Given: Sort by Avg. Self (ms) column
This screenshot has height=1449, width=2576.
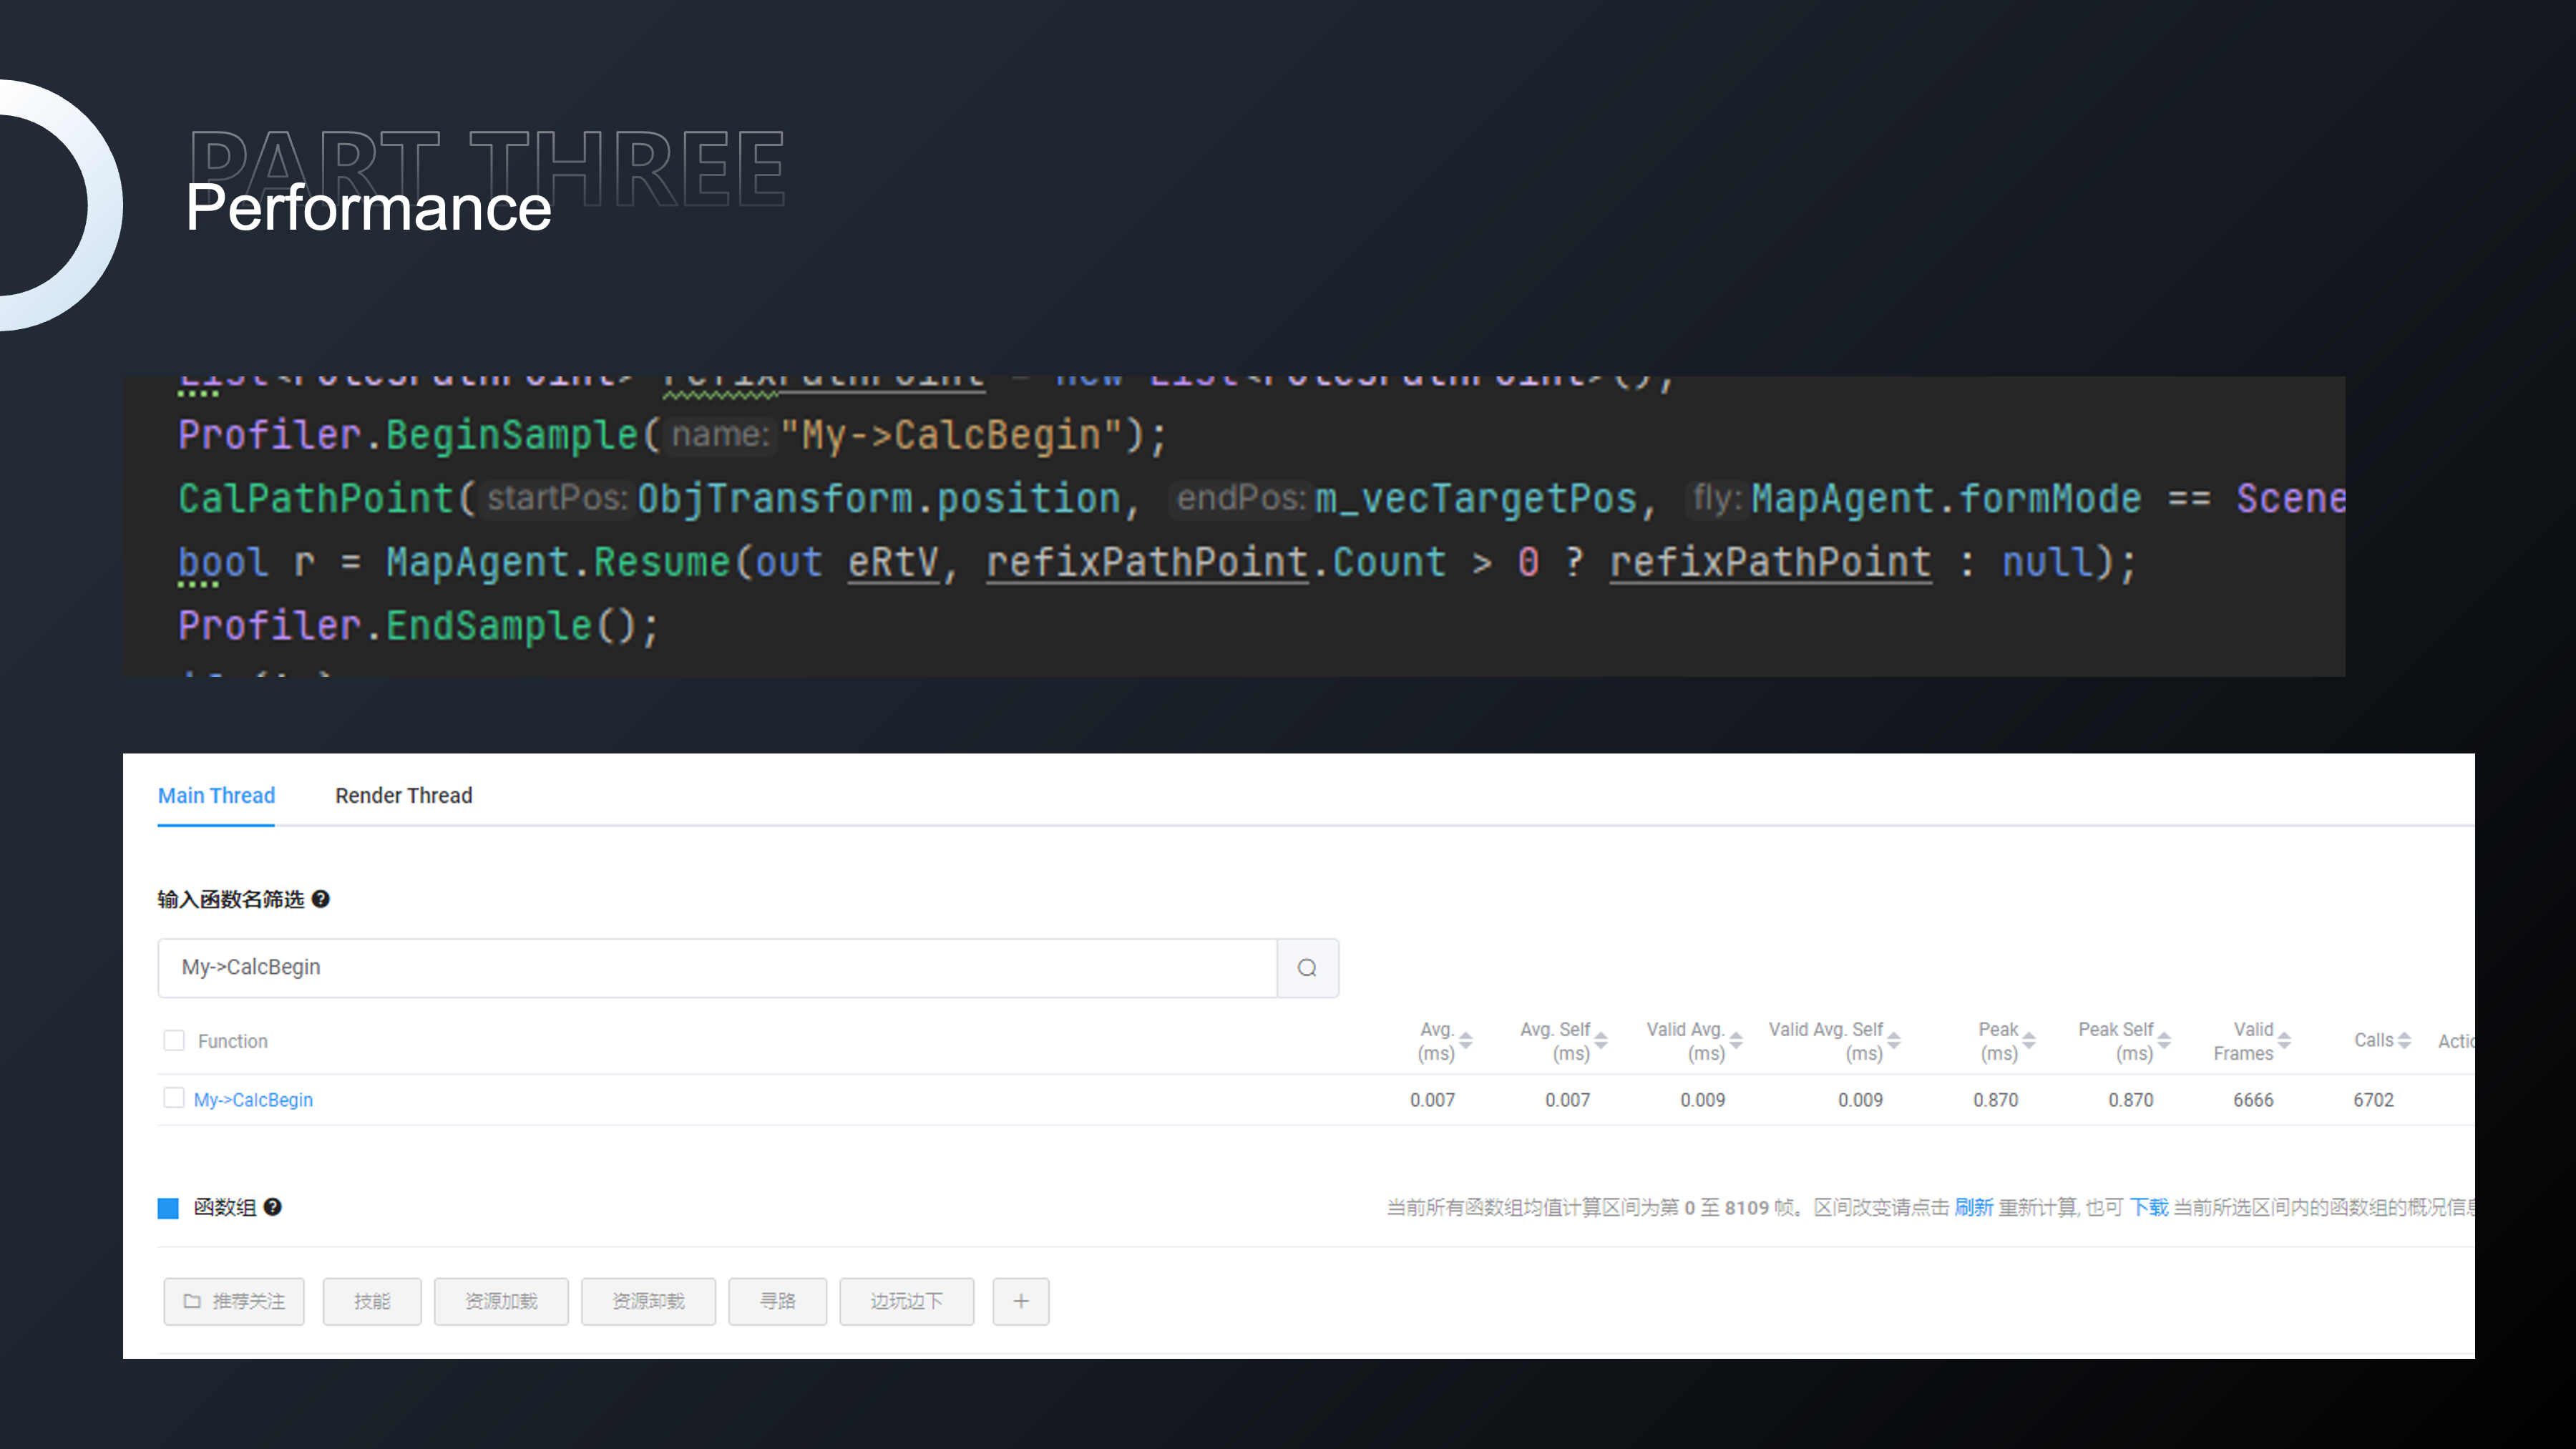Looking at the screenshot, I should pos(1601,1040).
